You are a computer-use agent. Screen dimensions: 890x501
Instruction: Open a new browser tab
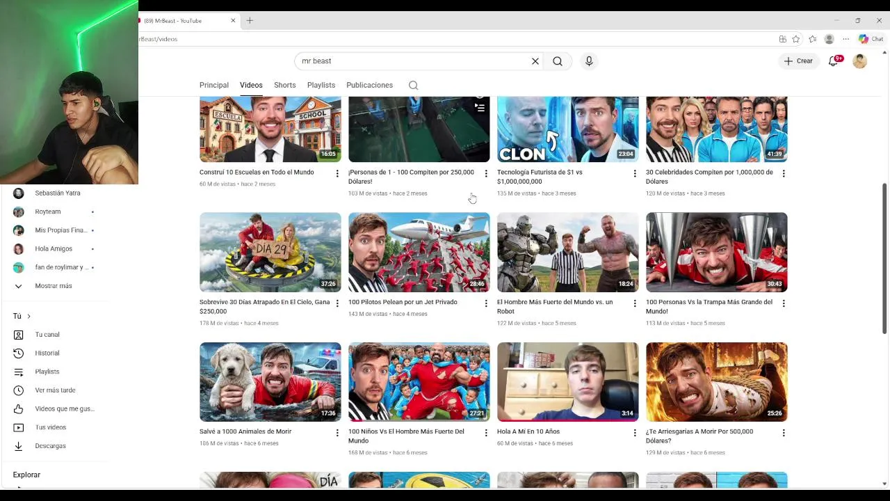pos(250,20)
